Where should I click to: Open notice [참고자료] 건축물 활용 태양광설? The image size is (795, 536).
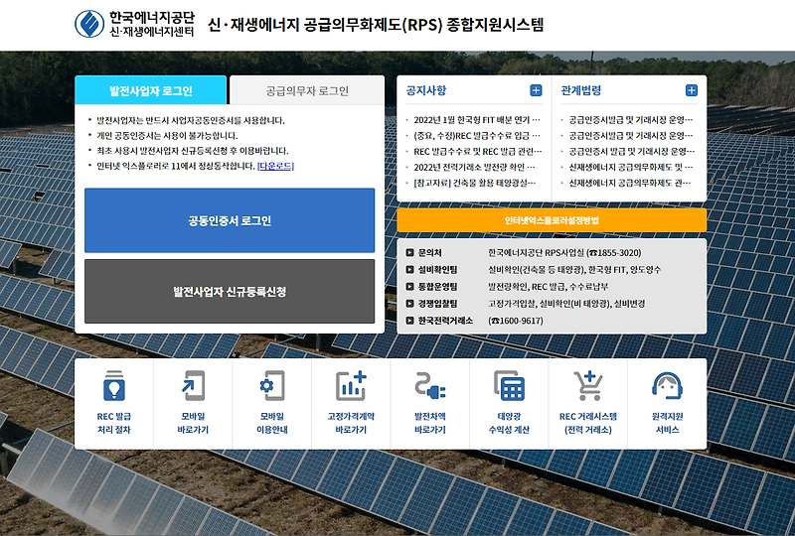tap(474, 183)
